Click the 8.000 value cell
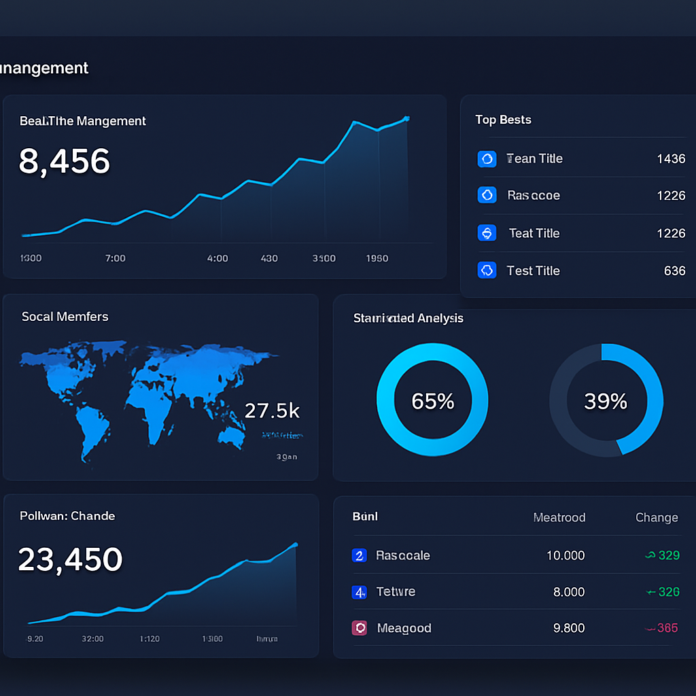 (569, 592)
